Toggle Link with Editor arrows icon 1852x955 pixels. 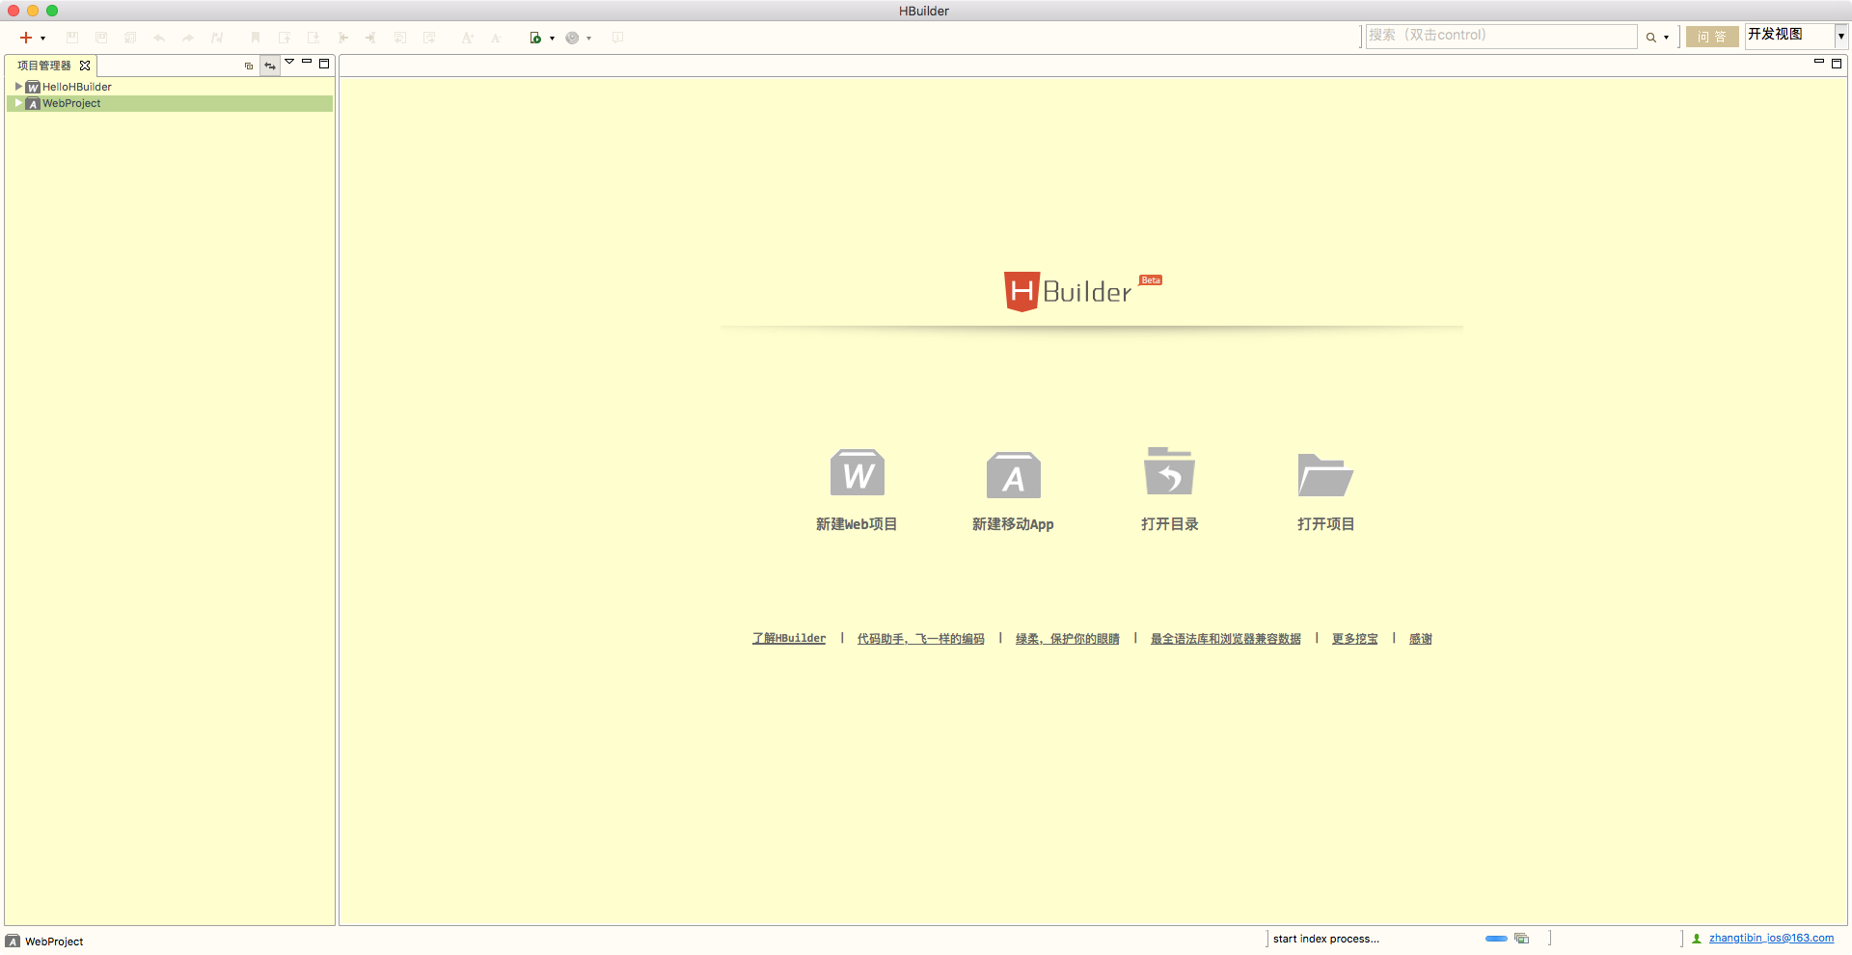[x=270, y=66]
